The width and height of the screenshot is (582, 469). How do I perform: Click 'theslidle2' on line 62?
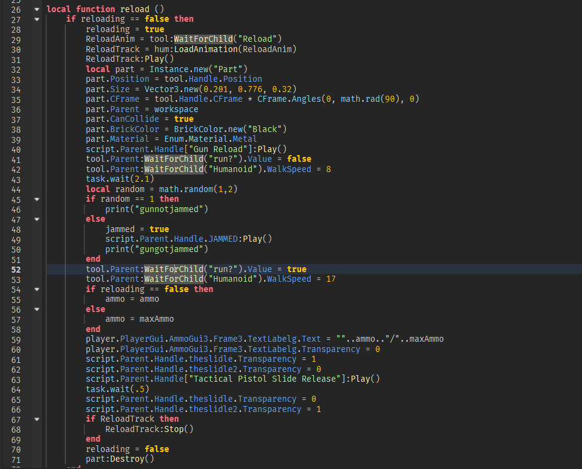214,370
